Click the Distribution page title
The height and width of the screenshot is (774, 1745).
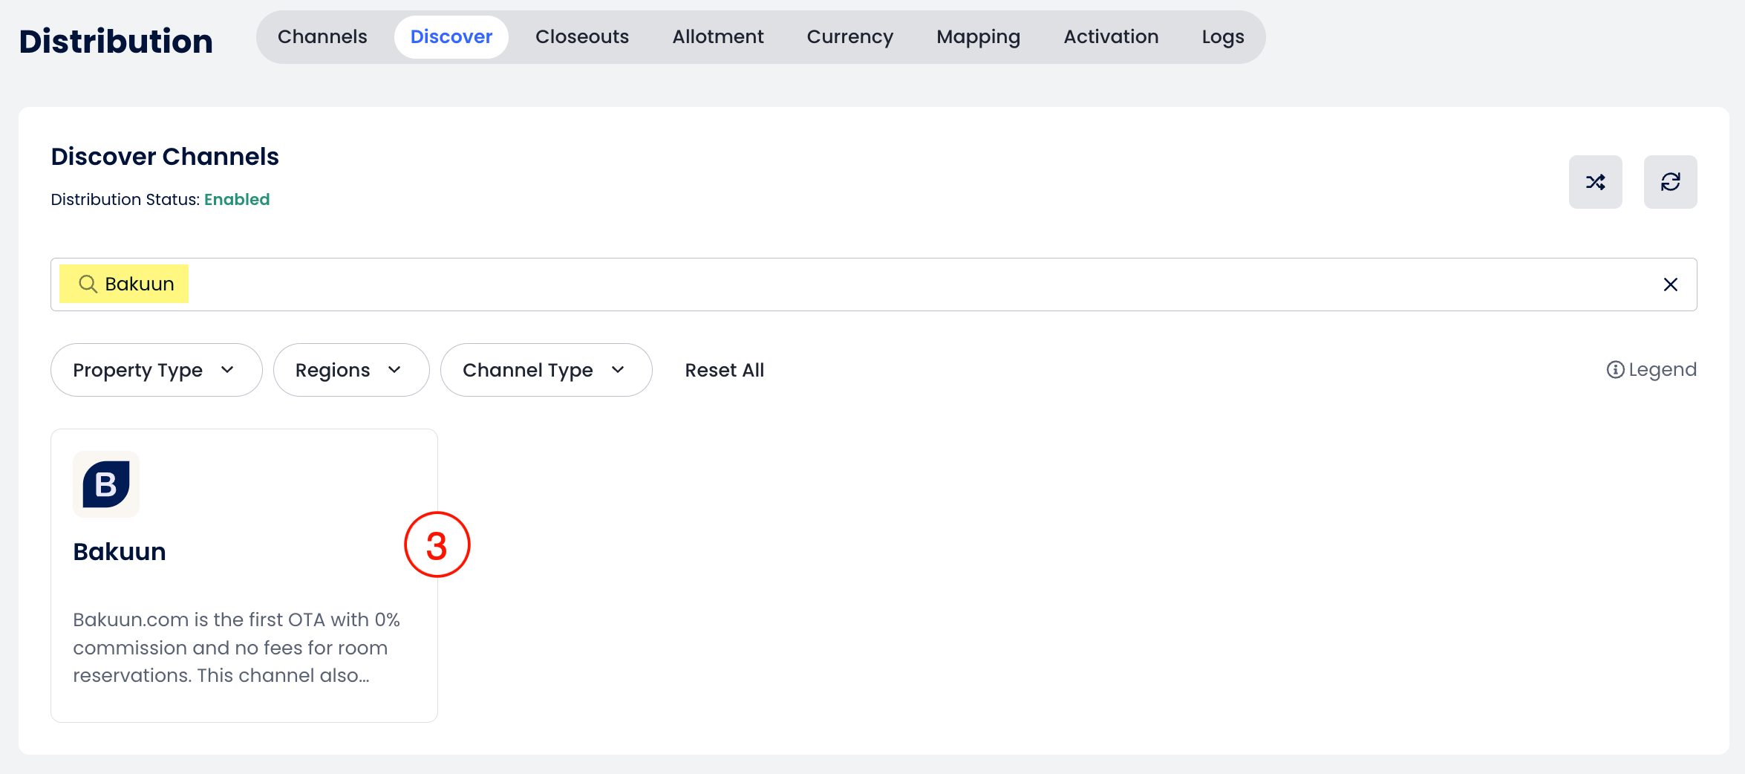pyautogui.click(x=116, y=41)
